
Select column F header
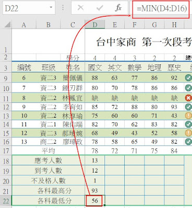point(135,25)
